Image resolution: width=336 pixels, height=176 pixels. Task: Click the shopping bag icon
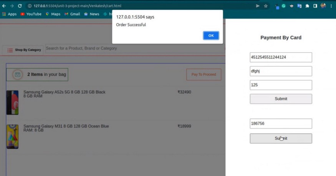(18, 75)
